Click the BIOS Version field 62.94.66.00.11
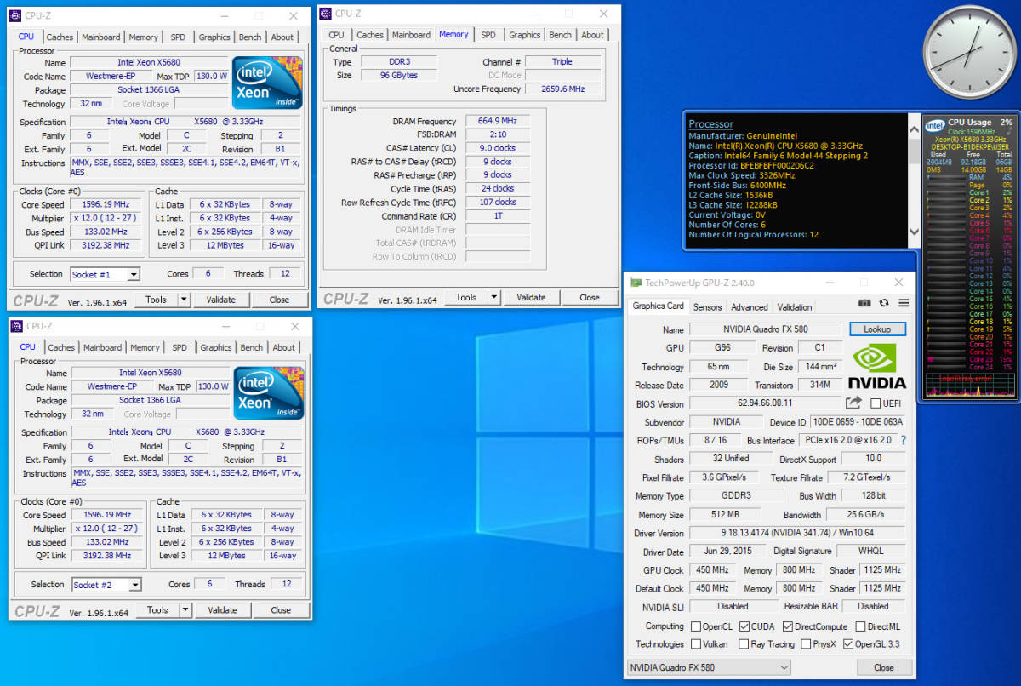Image resolution: width=1021 pixels, height=686 pixels. click(x=764, y=403)
